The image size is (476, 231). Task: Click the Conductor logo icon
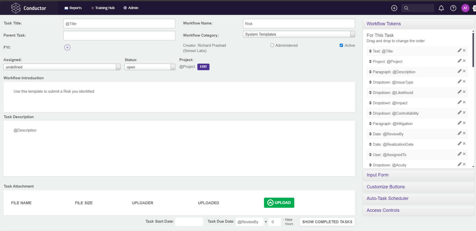tap(16, 8)
